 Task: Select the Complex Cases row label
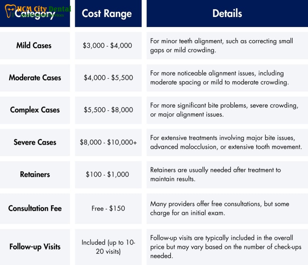(35, 110)
